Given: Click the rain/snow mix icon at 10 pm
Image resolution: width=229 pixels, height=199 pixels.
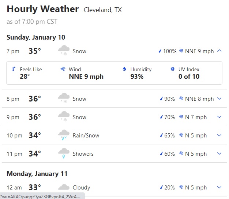Looking at the screenshot, I should click(64, 135).
